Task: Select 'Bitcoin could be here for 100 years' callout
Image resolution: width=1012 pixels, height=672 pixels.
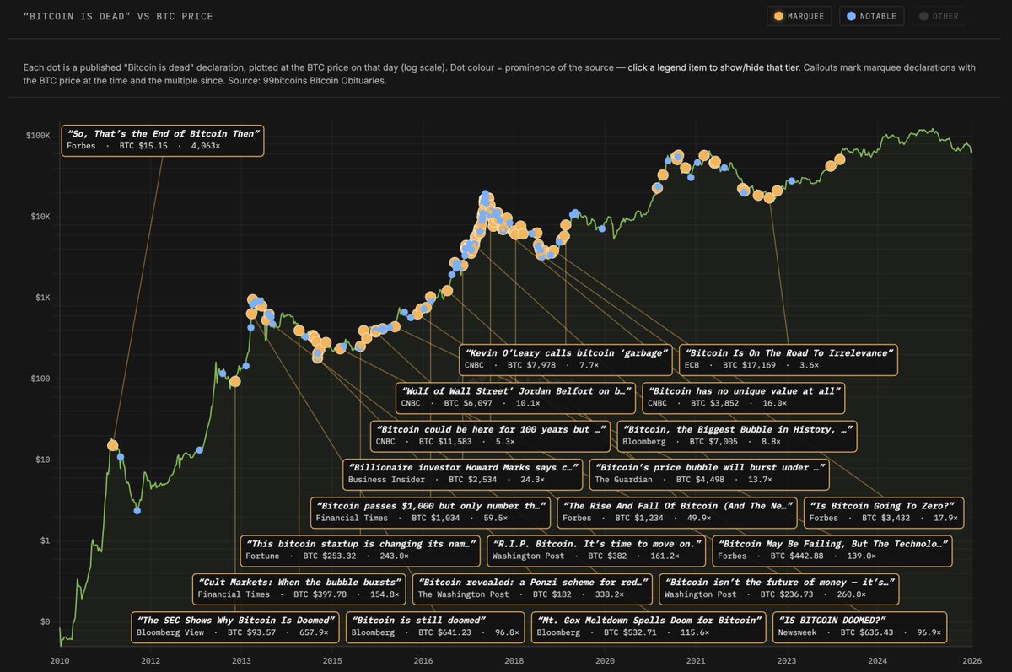Action: tap(491, 436)
